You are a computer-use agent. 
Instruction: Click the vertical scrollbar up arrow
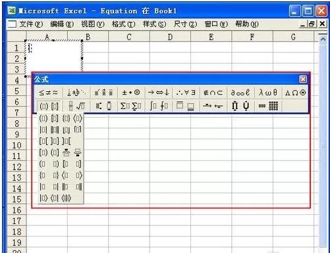coord(323,39)
